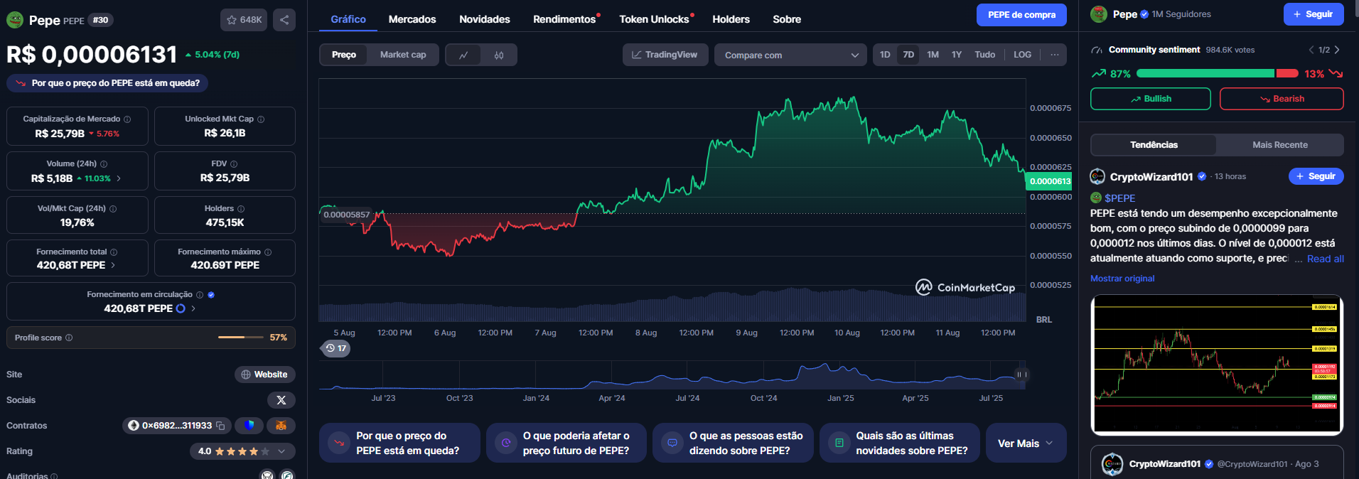This screenshot has width=1359, height=479.
Task: Set chart range to 1Y
Action: click(957, 55)
